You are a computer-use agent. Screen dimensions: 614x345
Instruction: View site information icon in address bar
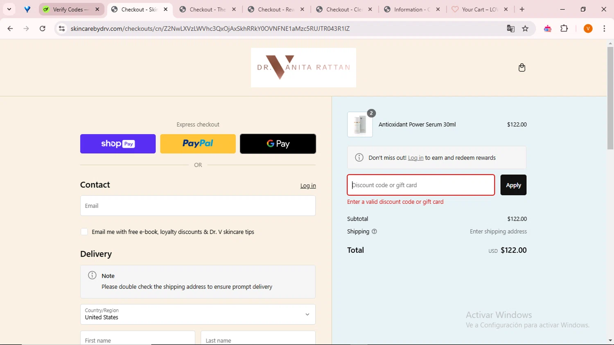62,29
